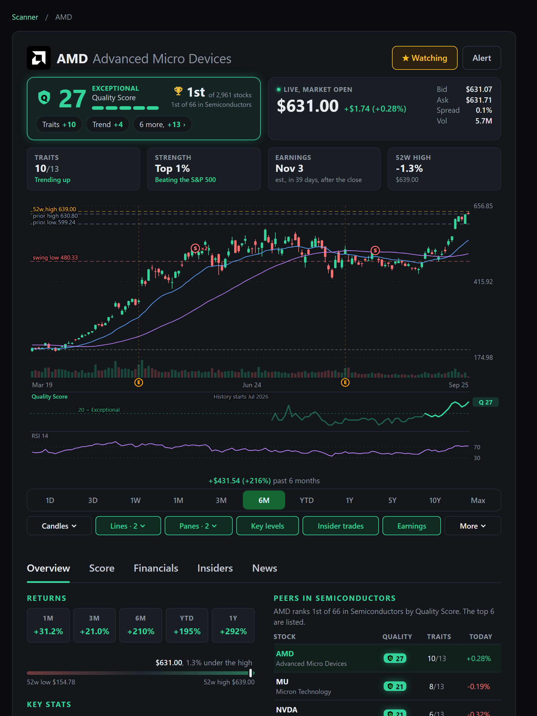Click the Traits 10/13 card
537x716 pixels.
point(84,169)
